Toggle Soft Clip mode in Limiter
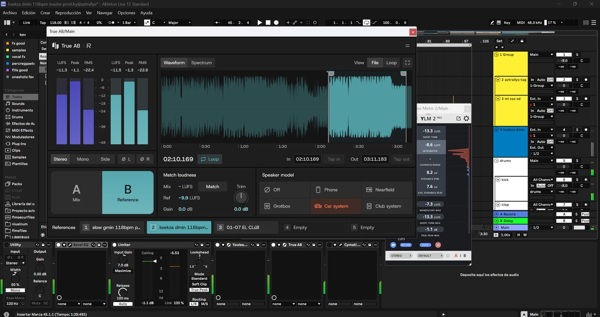600x317 pixels. tap(199, 284)
